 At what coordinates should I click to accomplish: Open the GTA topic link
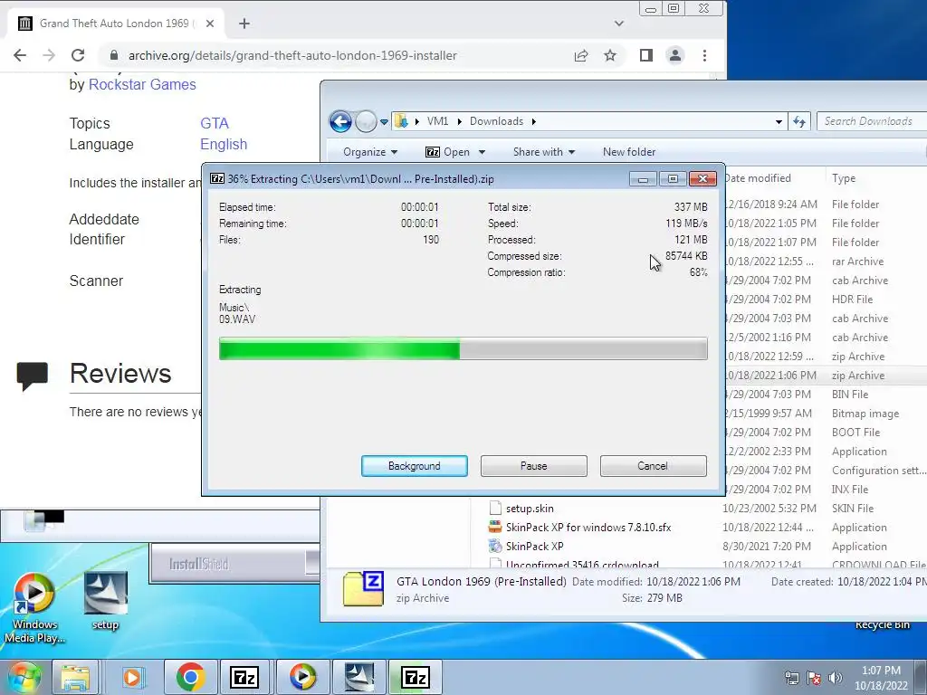click(214, 123)
